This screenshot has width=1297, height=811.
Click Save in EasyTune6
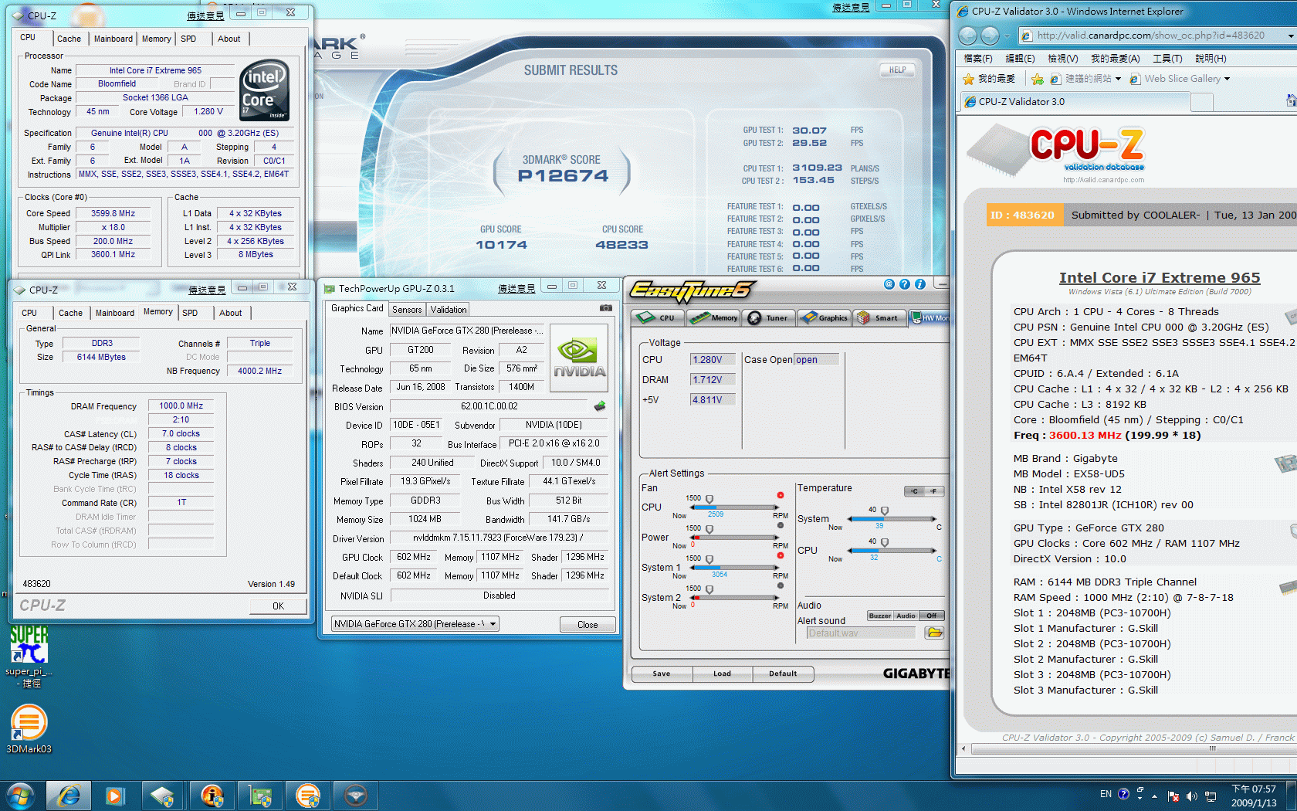(x=662, y=674)
